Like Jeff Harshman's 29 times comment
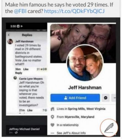Screen dimensions: 122x139 pos(26,69)
